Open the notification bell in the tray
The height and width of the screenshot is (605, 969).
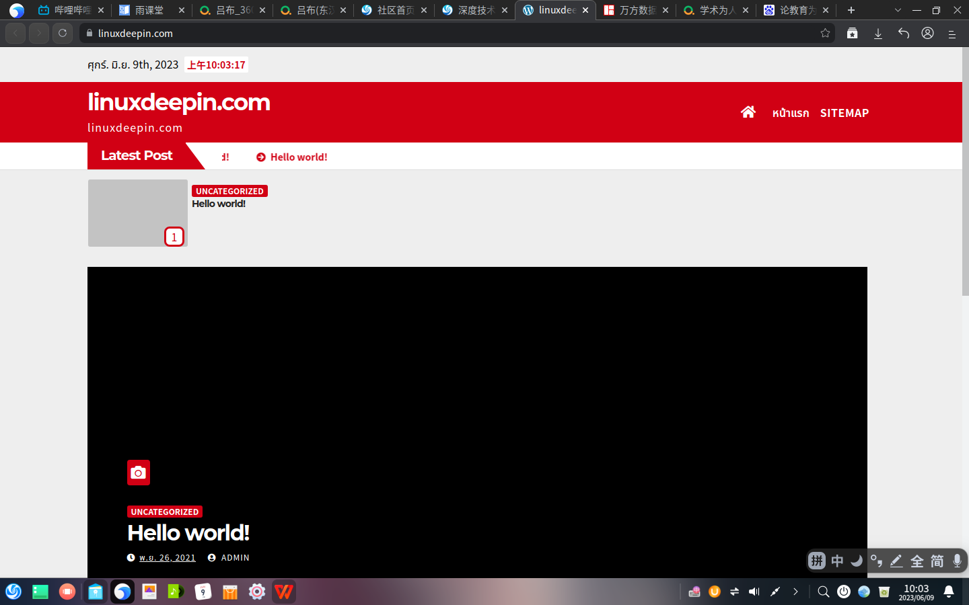949,592
